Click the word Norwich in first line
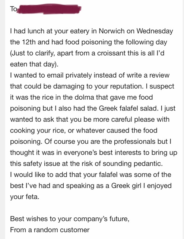 click(112, 31)
